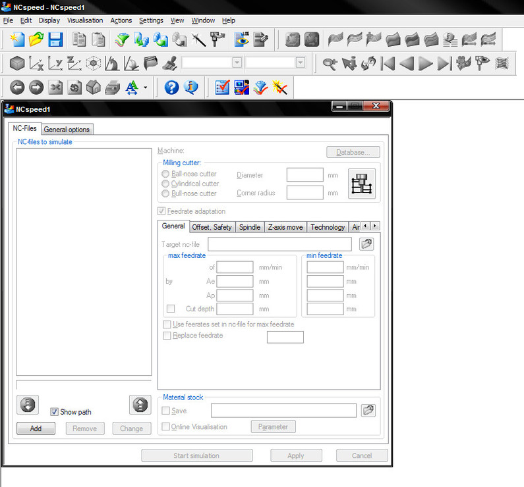
Task: Play forward with the right triangle icon
Action: [x=425, y=63]
